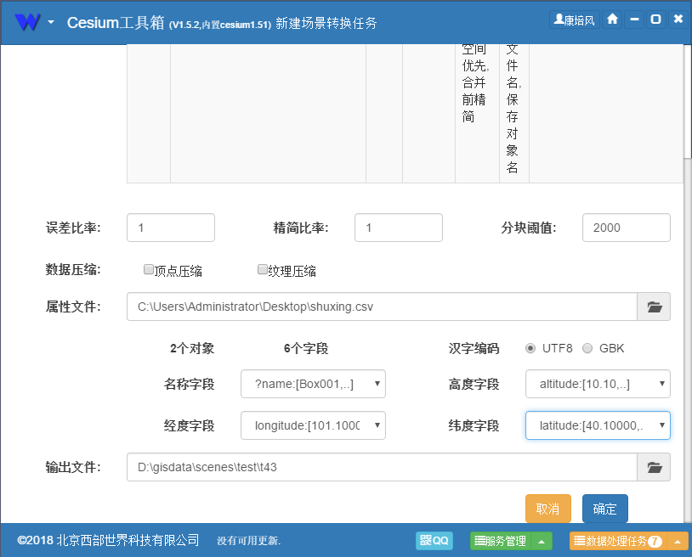Open the 康培风 user account button
This screenshot has width=692, height=557.
(574, 20)
